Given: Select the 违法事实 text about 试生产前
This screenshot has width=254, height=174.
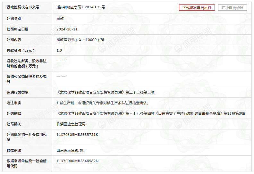Looking at the screenshot, I should click(102, 103).
